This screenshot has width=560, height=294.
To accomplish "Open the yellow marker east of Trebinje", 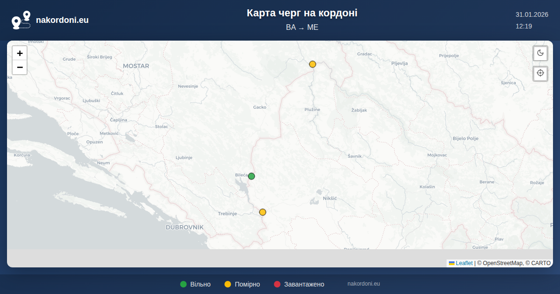I will click(263, 212).
